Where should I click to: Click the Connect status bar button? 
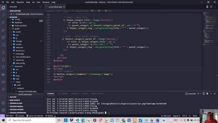[20, 116]
